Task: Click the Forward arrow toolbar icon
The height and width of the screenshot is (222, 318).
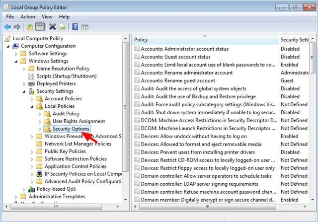Action: coord(17,27)
